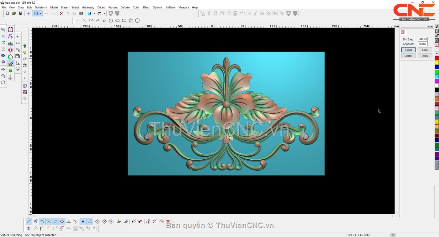Click the Open file folder icon
The height and width of the screenshot is (237, 439).
click(14, 13)
